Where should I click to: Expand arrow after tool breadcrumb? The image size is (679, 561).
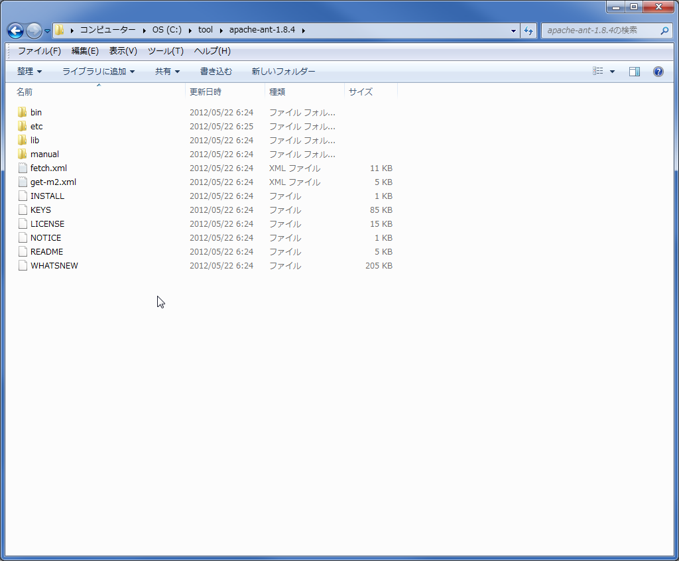[x=221, y=31]
